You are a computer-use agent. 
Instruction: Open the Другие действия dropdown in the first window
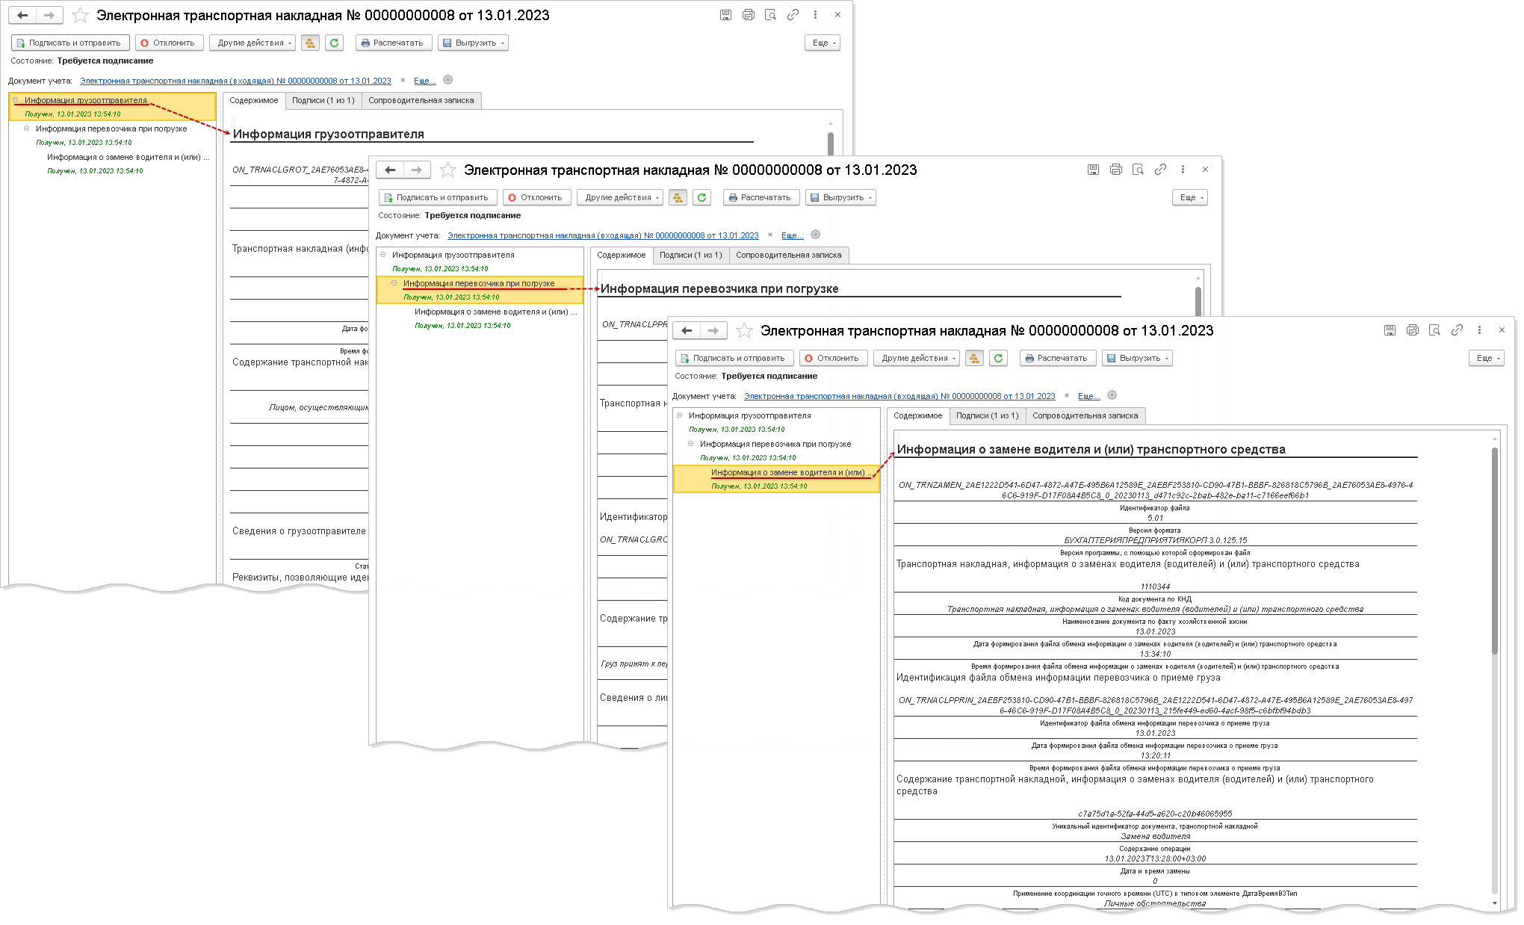pyautogui.click(x=253, y=43)
